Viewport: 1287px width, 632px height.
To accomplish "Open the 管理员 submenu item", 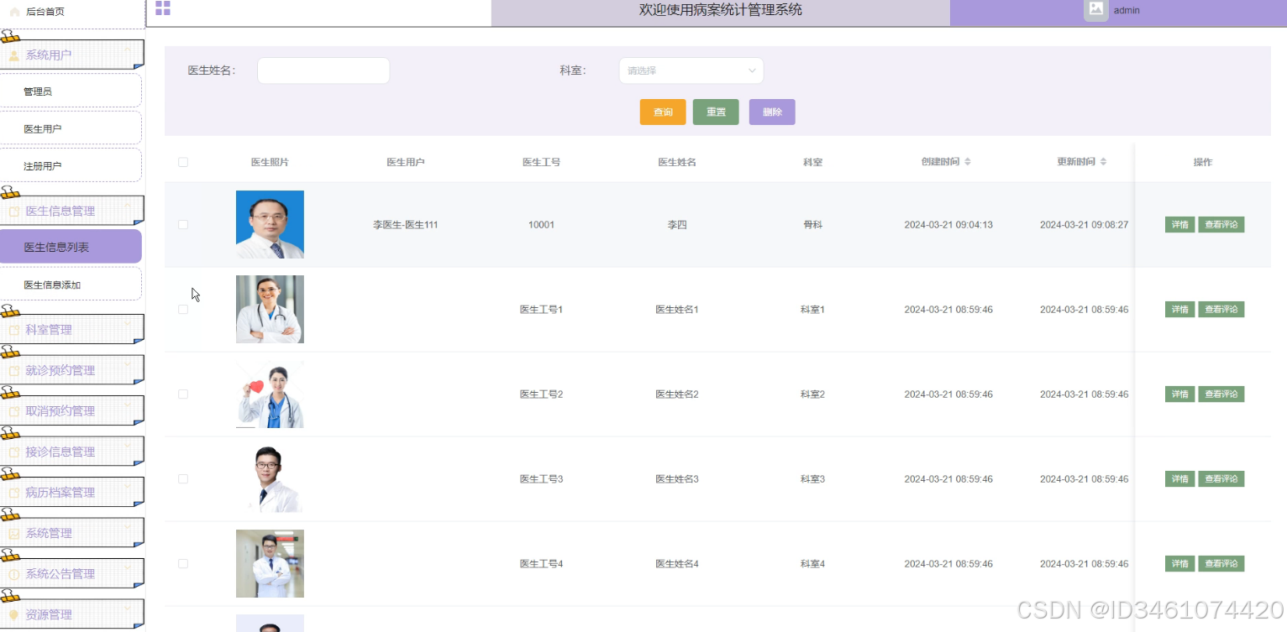I will coord(71,91).
